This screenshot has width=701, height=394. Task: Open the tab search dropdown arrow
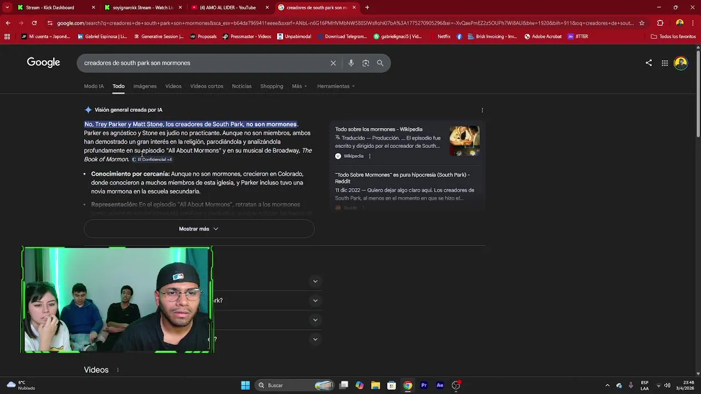(x=7, y=8)
